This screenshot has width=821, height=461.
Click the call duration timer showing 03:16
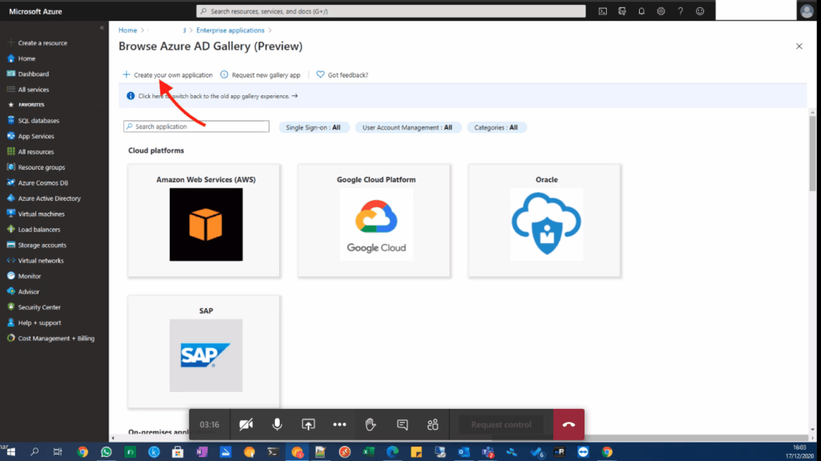209,424
